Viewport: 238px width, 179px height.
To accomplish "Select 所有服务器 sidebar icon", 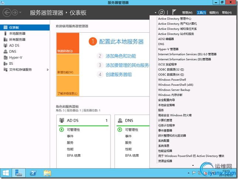I will (x=6, y=40).
